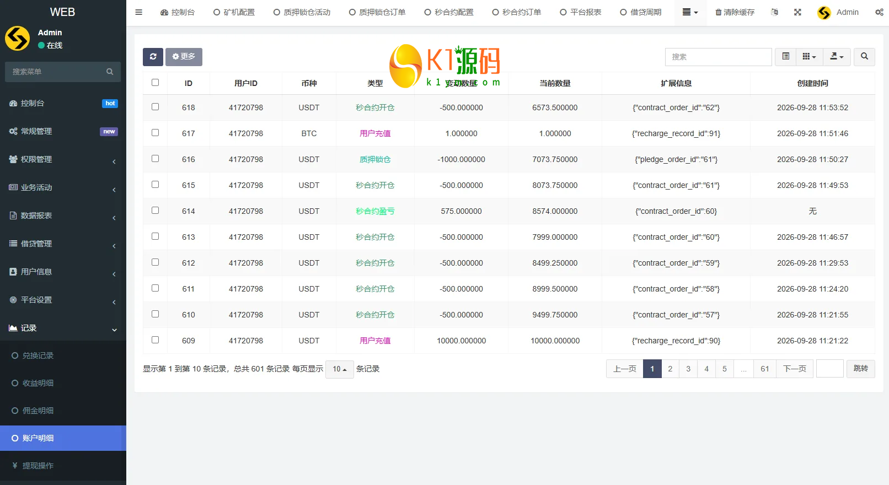Click the 质押锁仓 type in row 616

click(375, 159)
